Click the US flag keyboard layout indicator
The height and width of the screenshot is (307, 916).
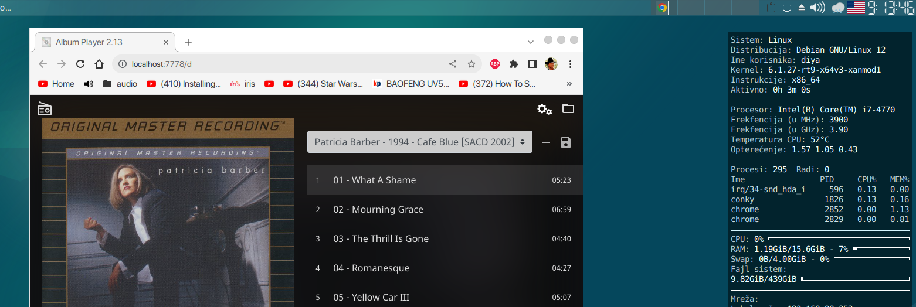point(856,8)
